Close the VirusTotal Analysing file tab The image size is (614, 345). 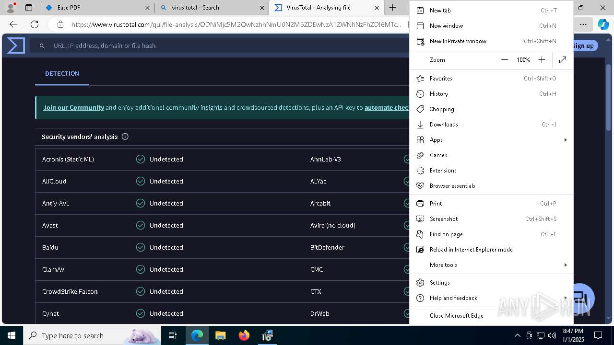(377, 8)
